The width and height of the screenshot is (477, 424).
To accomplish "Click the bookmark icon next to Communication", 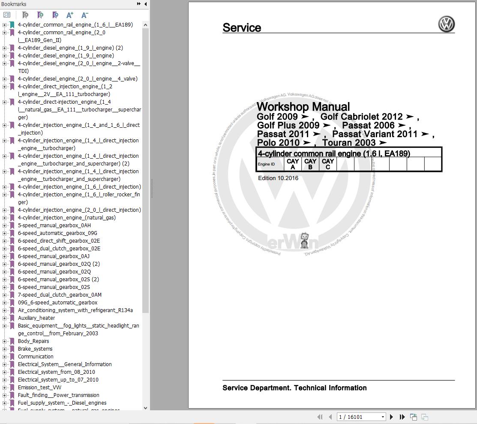I will pos(12,357).
